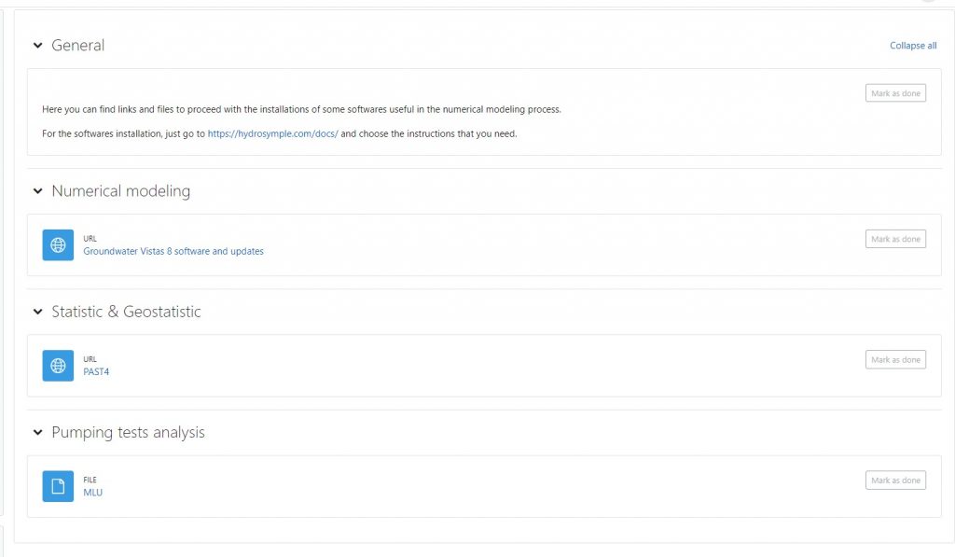Open Groundwater Vistas 8 software and updates

pos(173,251)
